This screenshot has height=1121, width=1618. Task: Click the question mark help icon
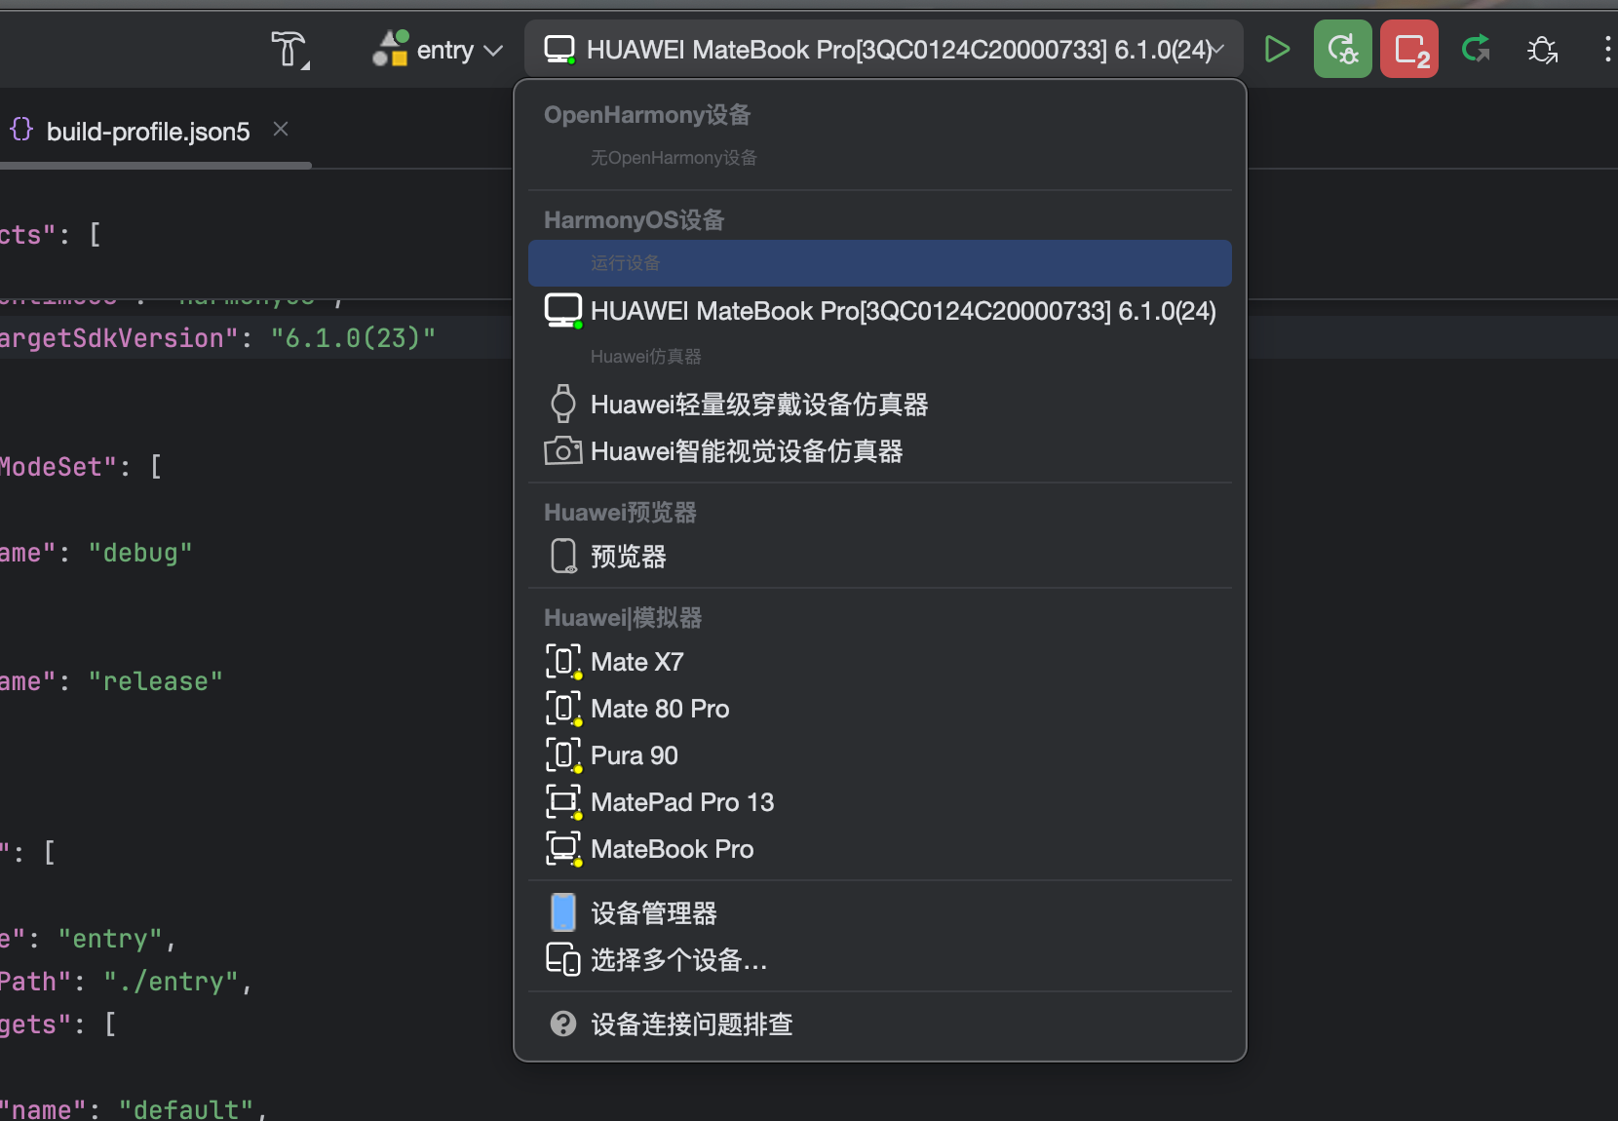pos(563,1024)
